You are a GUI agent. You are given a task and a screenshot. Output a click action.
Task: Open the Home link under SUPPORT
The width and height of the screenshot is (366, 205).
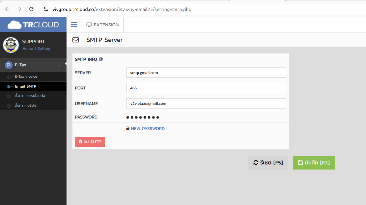(x=28, y=49)
